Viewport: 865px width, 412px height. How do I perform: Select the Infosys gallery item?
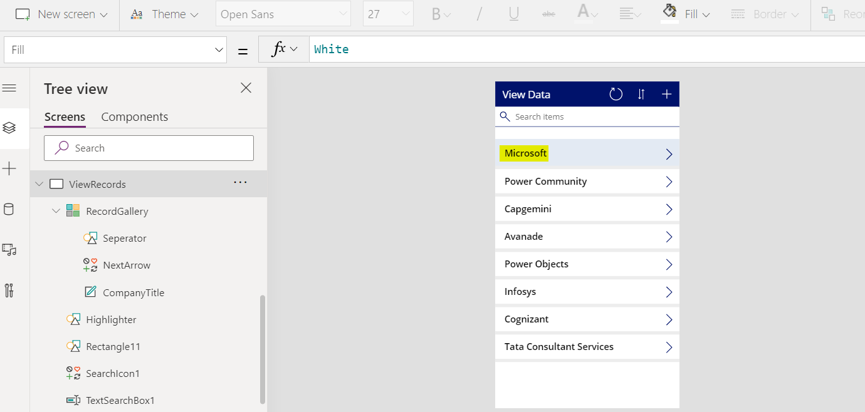pyautogui.click(x=587, y=292)
